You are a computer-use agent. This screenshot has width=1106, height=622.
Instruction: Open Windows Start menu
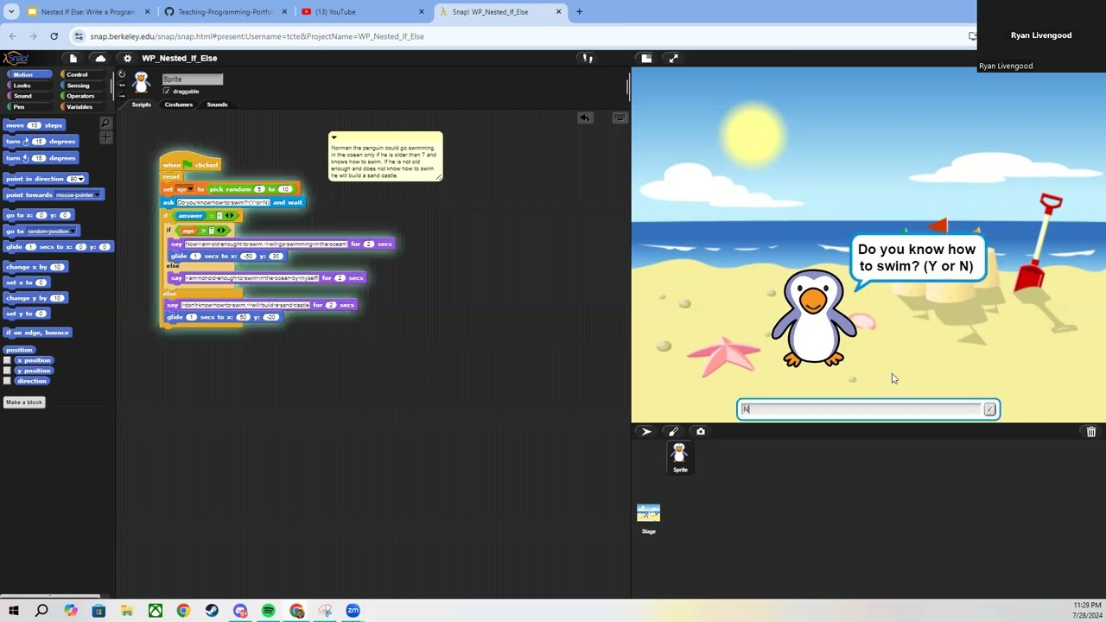pos(13,611)
